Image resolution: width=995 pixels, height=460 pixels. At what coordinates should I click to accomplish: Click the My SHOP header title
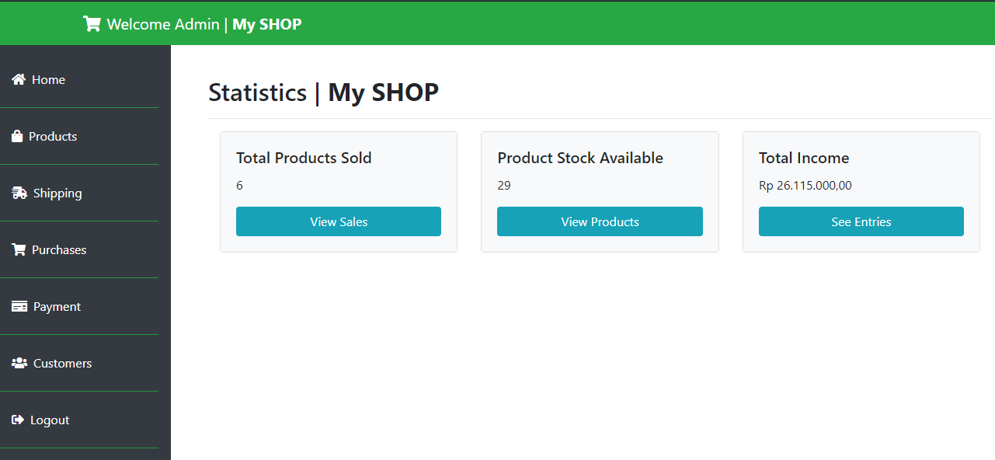click(266, 24)
